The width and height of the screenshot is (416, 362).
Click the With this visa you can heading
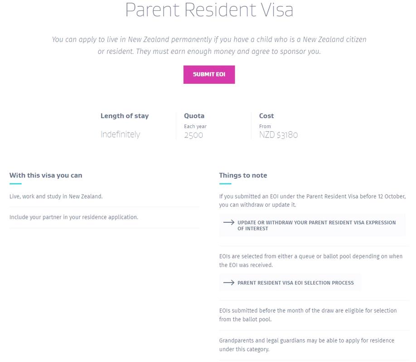coord(46,175)
